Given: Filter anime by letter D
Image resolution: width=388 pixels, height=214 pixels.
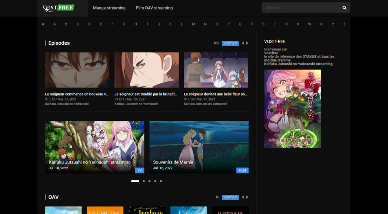Looking at the screenshot, I should pos(89,24).
